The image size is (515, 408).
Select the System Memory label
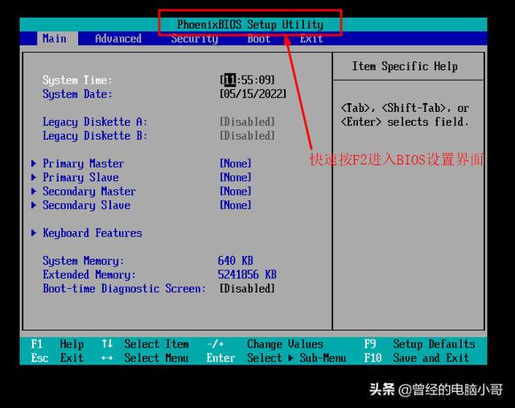pos(84,261)
